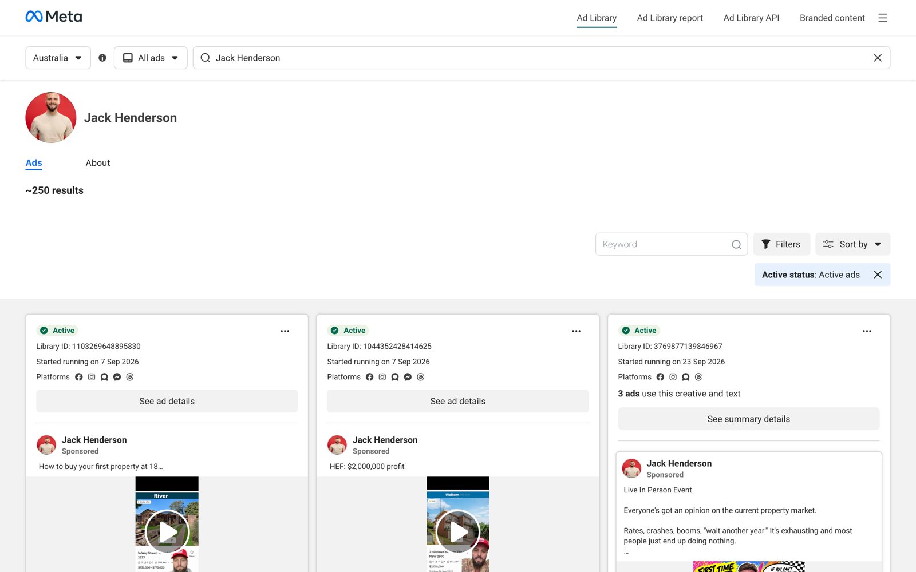Click the main Jack Henderson search field

[x=541, y=58]
